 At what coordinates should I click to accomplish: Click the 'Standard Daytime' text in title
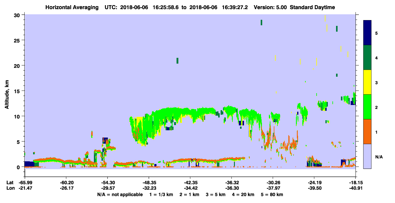click(312, 8)
